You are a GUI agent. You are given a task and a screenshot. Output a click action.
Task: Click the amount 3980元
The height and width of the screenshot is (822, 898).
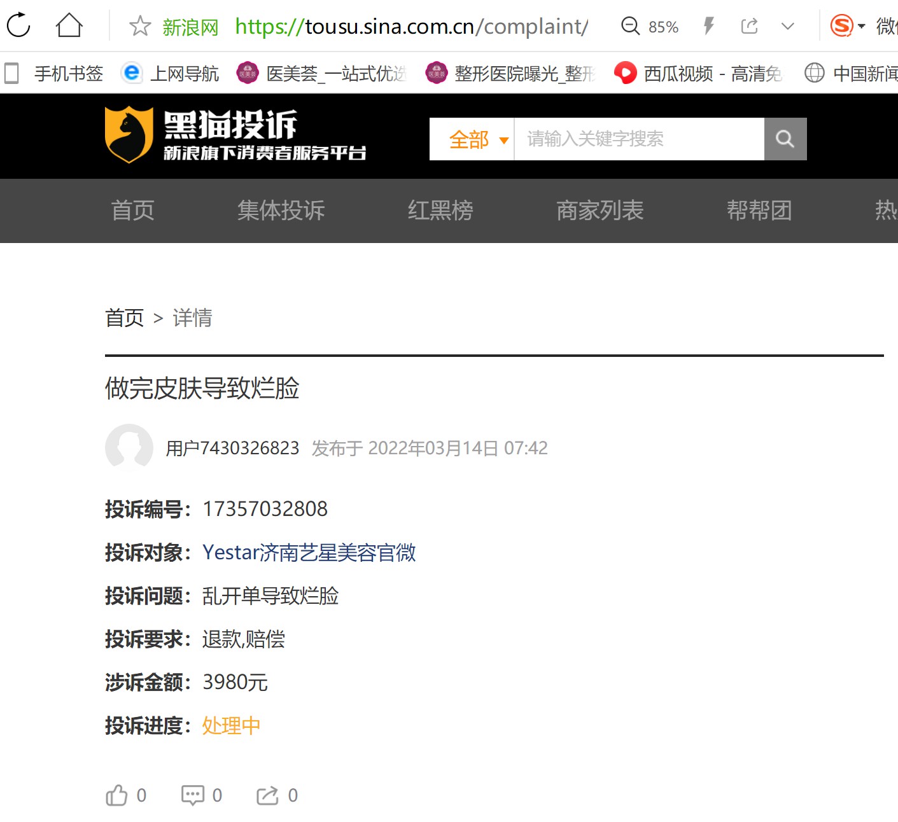[x=235, y=682]
